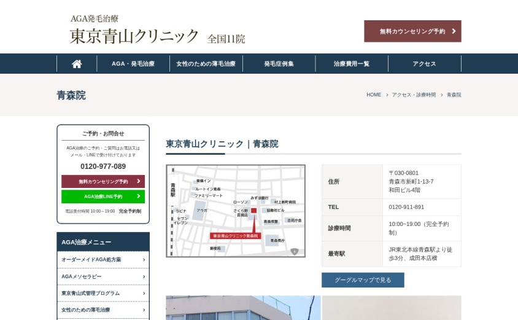Click chevron beside AGAメソセラピー
Image resolution: width=518 pixels, height=320 pixels.
pos(144,276)
